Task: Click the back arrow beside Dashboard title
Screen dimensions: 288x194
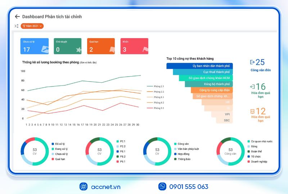Action: [17, 17]
